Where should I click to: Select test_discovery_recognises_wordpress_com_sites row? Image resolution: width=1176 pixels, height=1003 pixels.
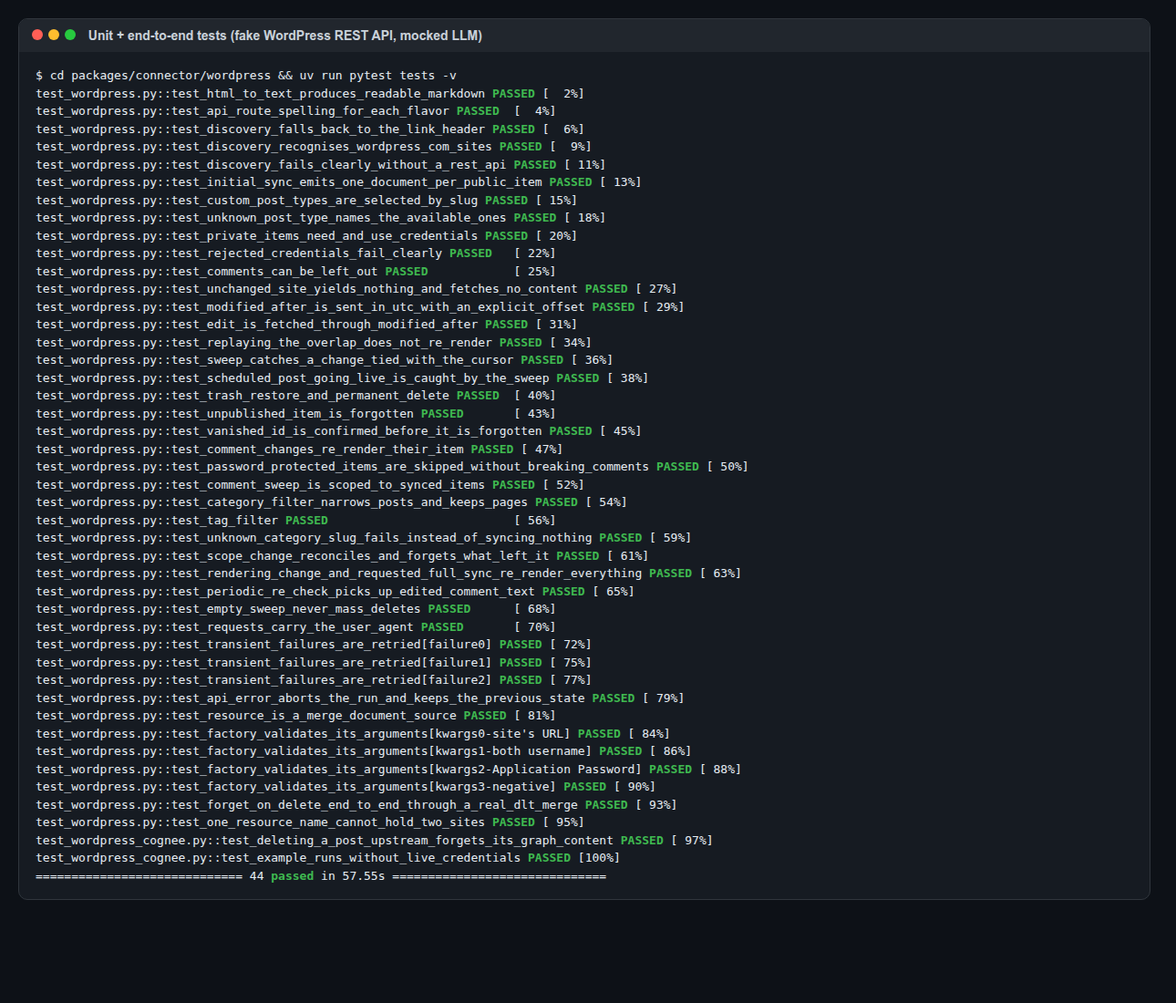(x=314, y=147)
